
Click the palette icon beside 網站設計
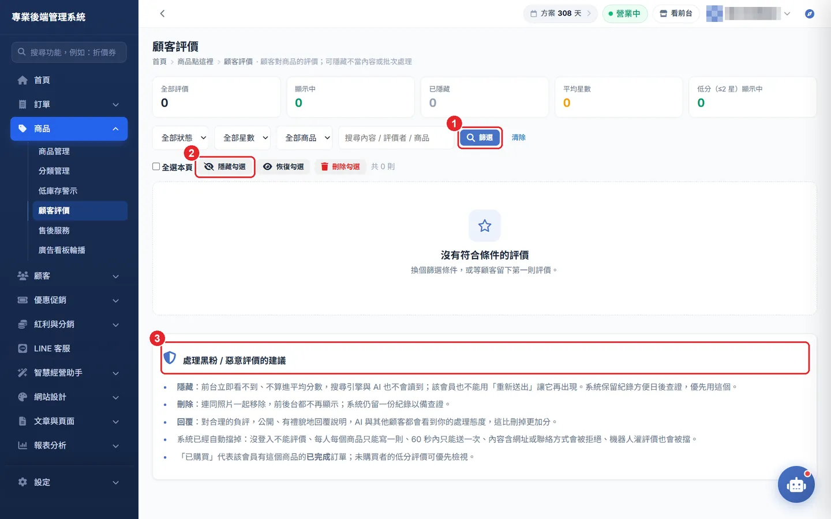coord(23,397)
